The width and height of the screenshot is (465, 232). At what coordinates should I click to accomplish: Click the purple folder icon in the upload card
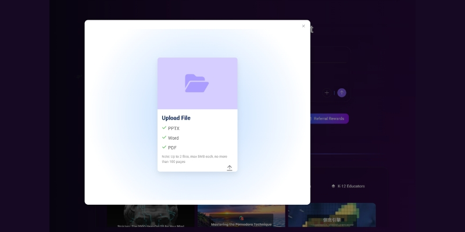tap(196, 84)
